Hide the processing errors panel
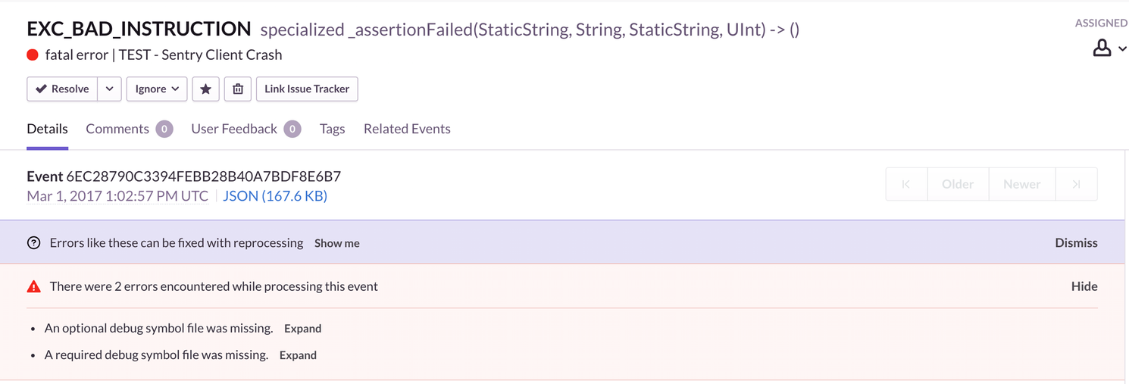Image resolution: width=1129 pixels, height=384 pixels. pos(1084,286)
